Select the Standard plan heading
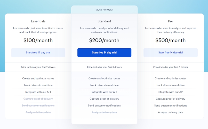This screenshot has height=129, width=208. (104, 21)
